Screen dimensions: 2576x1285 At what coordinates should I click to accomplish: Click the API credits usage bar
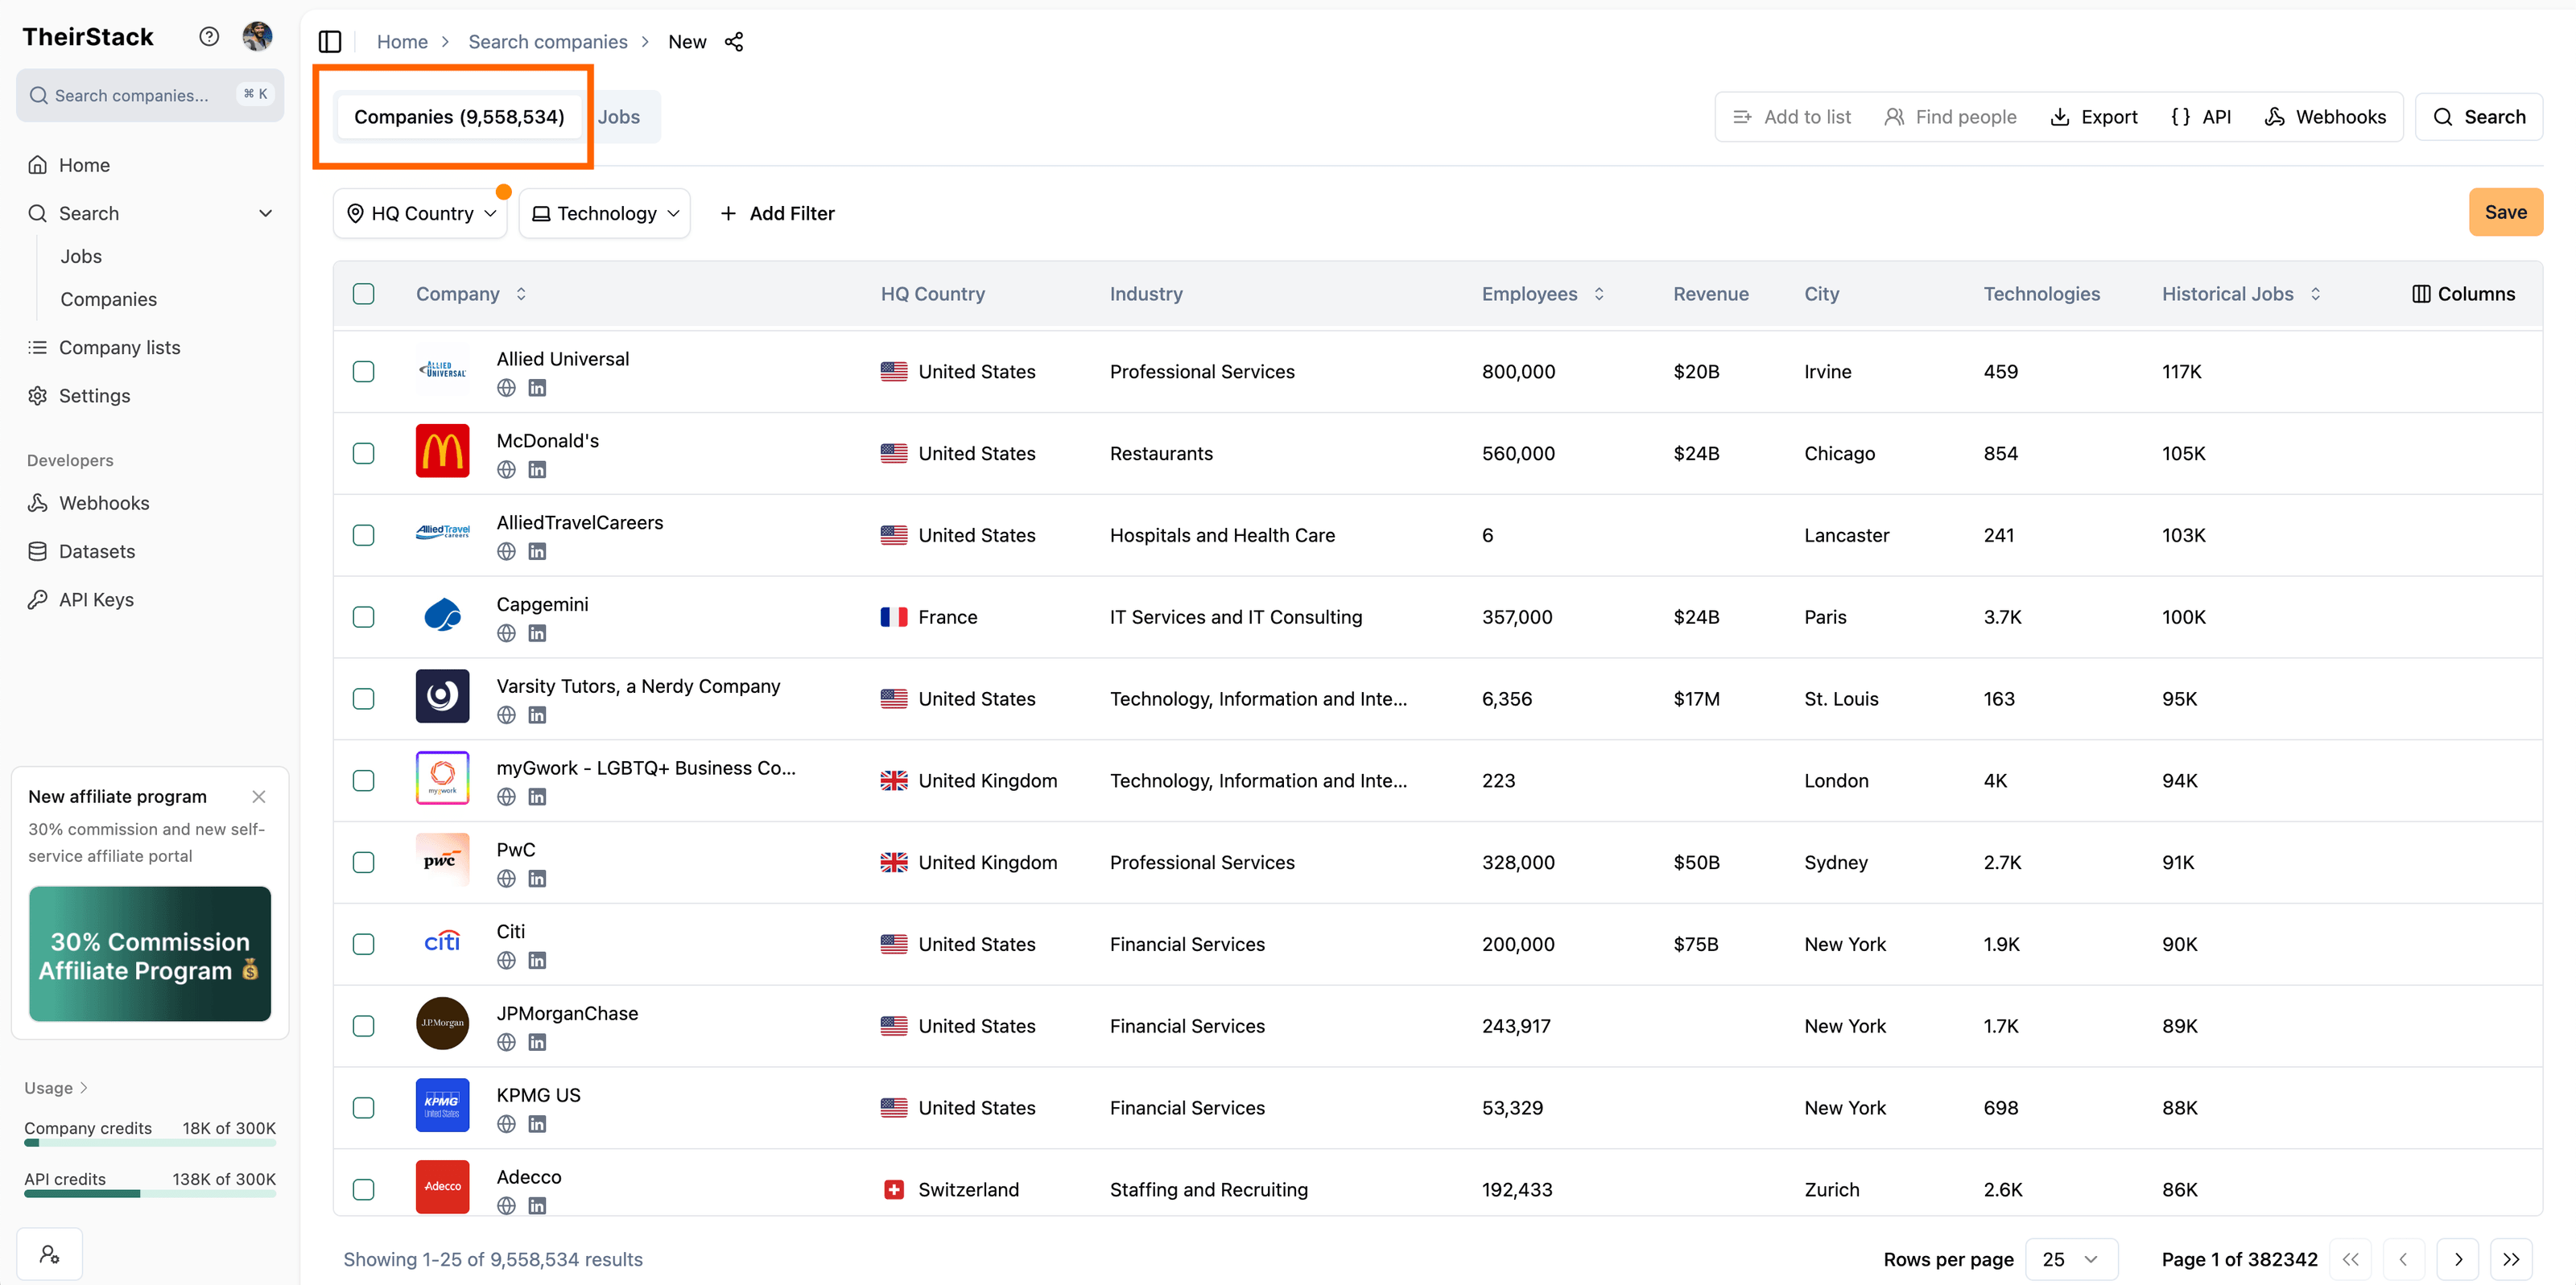click(x=149, y=1193)
